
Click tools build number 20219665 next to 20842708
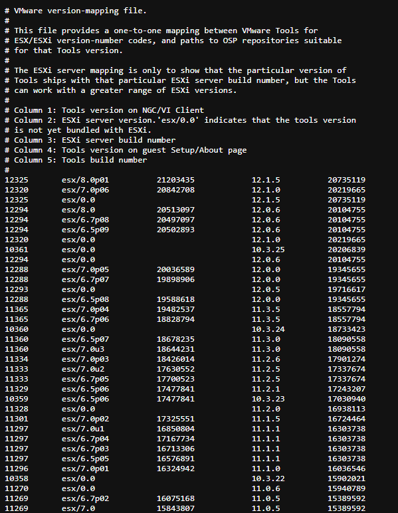click(x=347, y=190)
